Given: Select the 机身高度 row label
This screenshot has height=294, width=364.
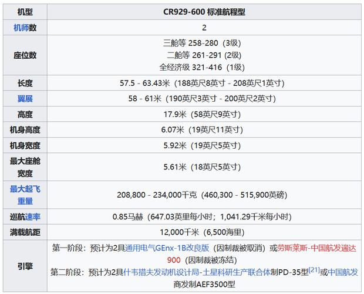Looking at the screenshot, I should (x=25, y=130).
